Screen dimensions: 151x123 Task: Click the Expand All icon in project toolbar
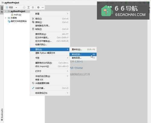tap(29, 8)
